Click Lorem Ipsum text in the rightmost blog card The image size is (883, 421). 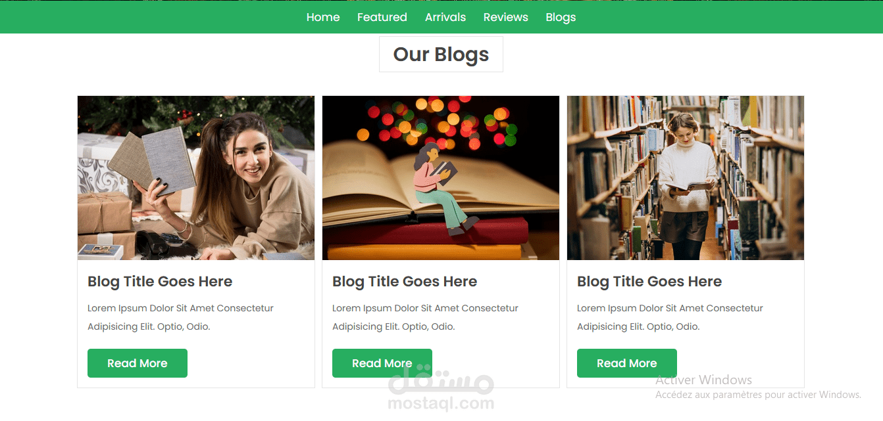tap(670, 317)
